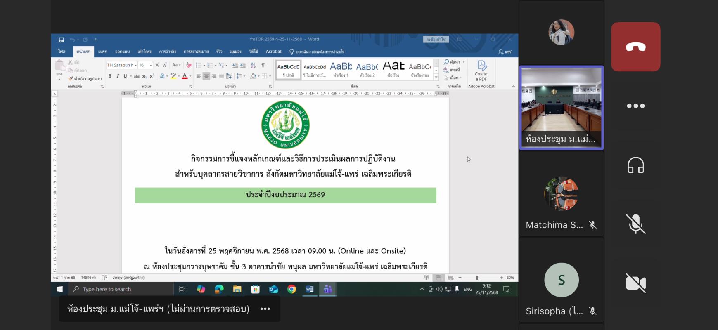Click the Format Painter icon
Viewport: 718px width, 330px height.
click(x=71, y=78)
